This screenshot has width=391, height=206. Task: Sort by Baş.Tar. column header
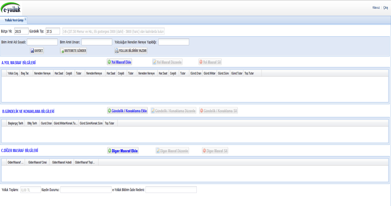click(25, 73)
